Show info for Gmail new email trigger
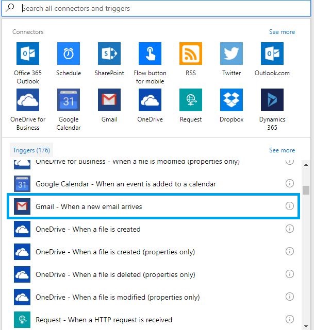 [290, 206]
